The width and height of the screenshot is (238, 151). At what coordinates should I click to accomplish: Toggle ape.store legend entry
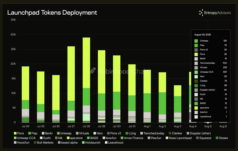tap(75, 138)
